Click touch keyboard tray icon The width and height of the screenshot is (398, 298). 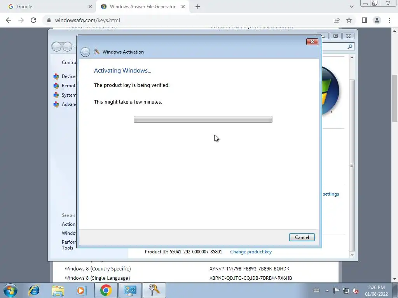(316, 290)
